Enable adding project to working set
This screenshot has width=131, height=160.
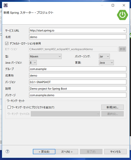9,107
